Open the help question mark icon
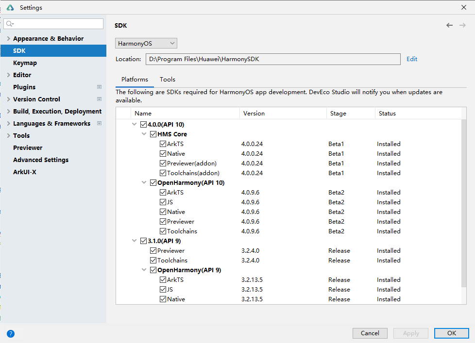 click(11, 334)
